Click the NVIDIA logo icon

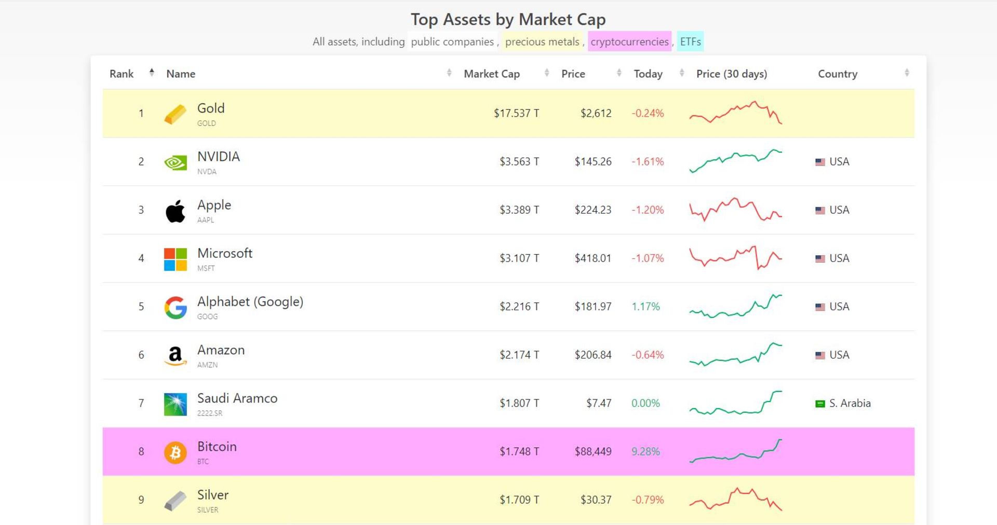(x=175, y=163)
